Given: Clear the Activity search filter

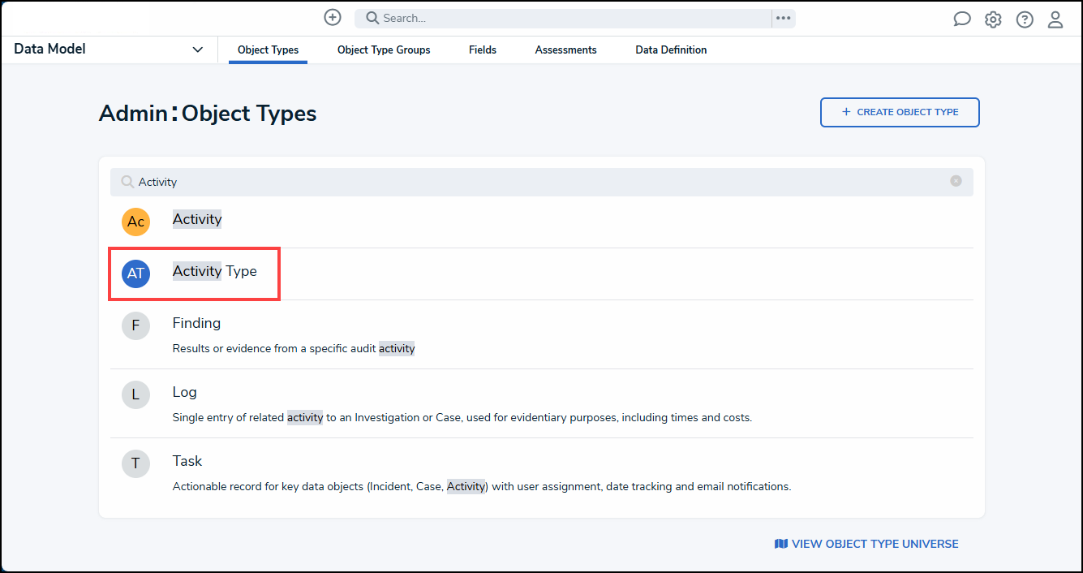Looking at the screenshot, I should tap(956, 181).
